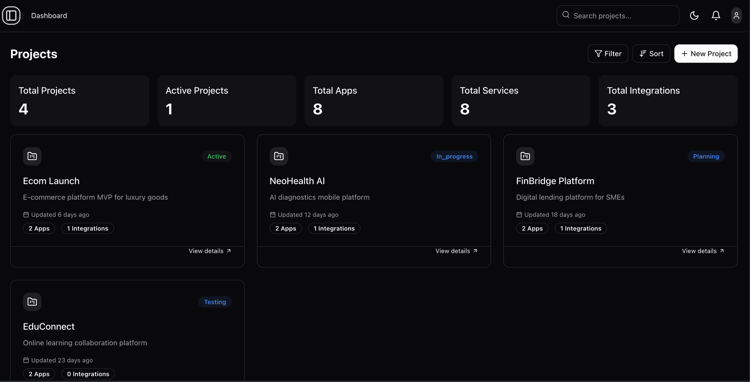Toggle the Active status badge on Ecom Launch
750x382 pixels.
216,156
